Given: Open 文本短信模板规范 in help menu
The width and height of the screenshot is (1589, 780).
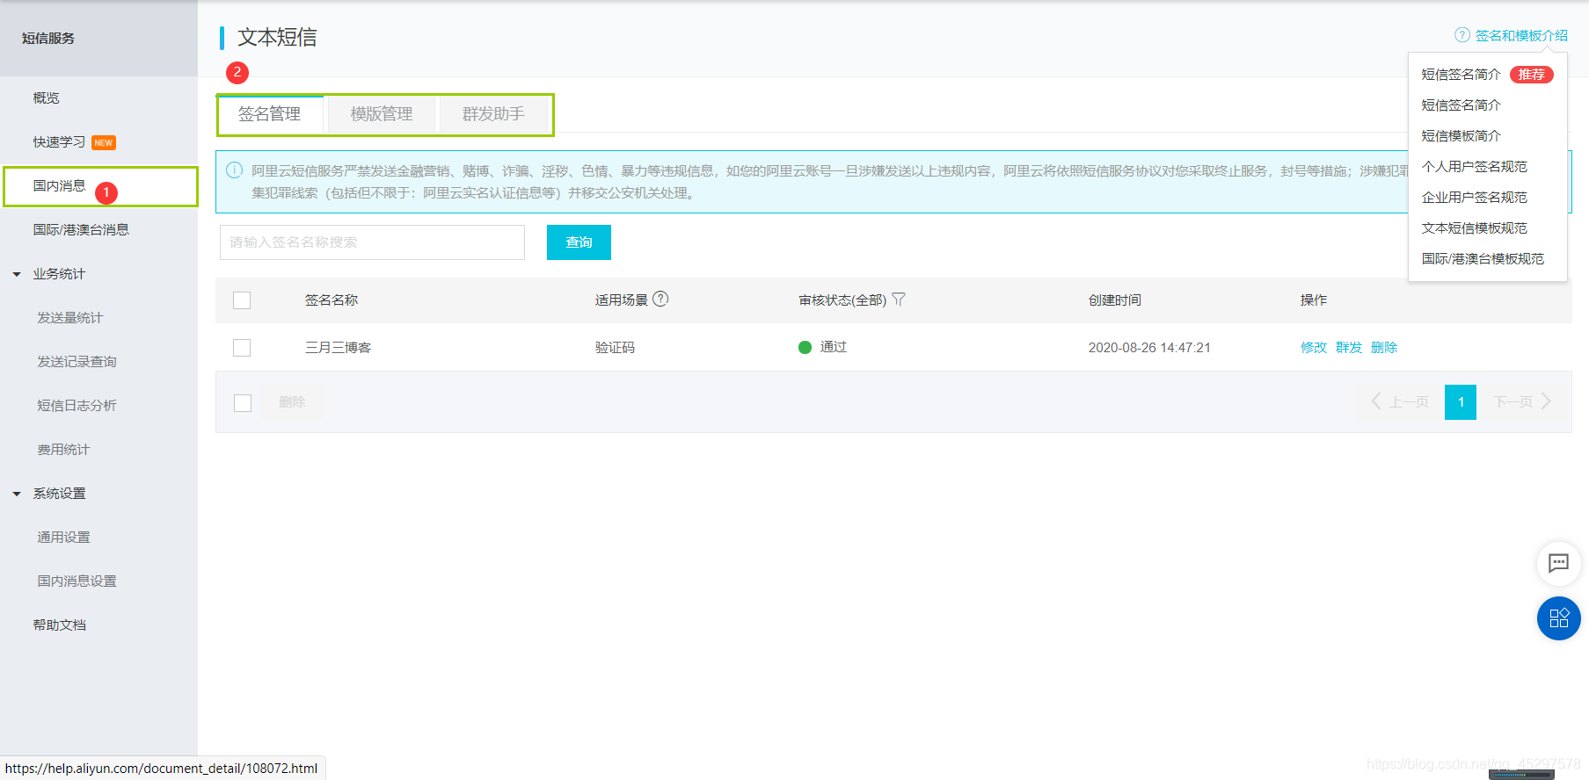Looking at the screenshot, I should (1474, 228).
